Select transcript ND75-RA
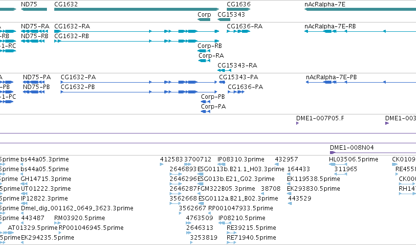The height and width of the screenshot is (245, 416). (x=35, y=31)
